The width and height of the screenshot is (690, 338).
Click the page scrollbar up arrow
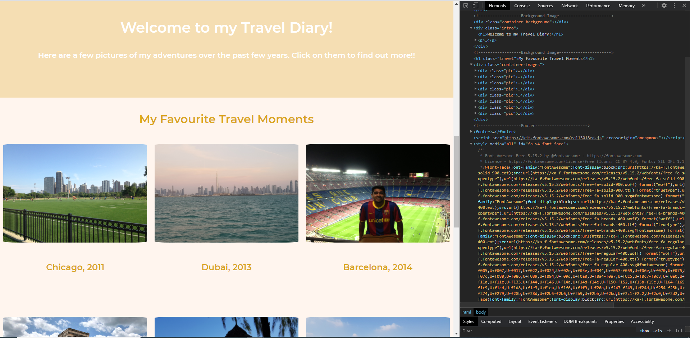point(456,4)
